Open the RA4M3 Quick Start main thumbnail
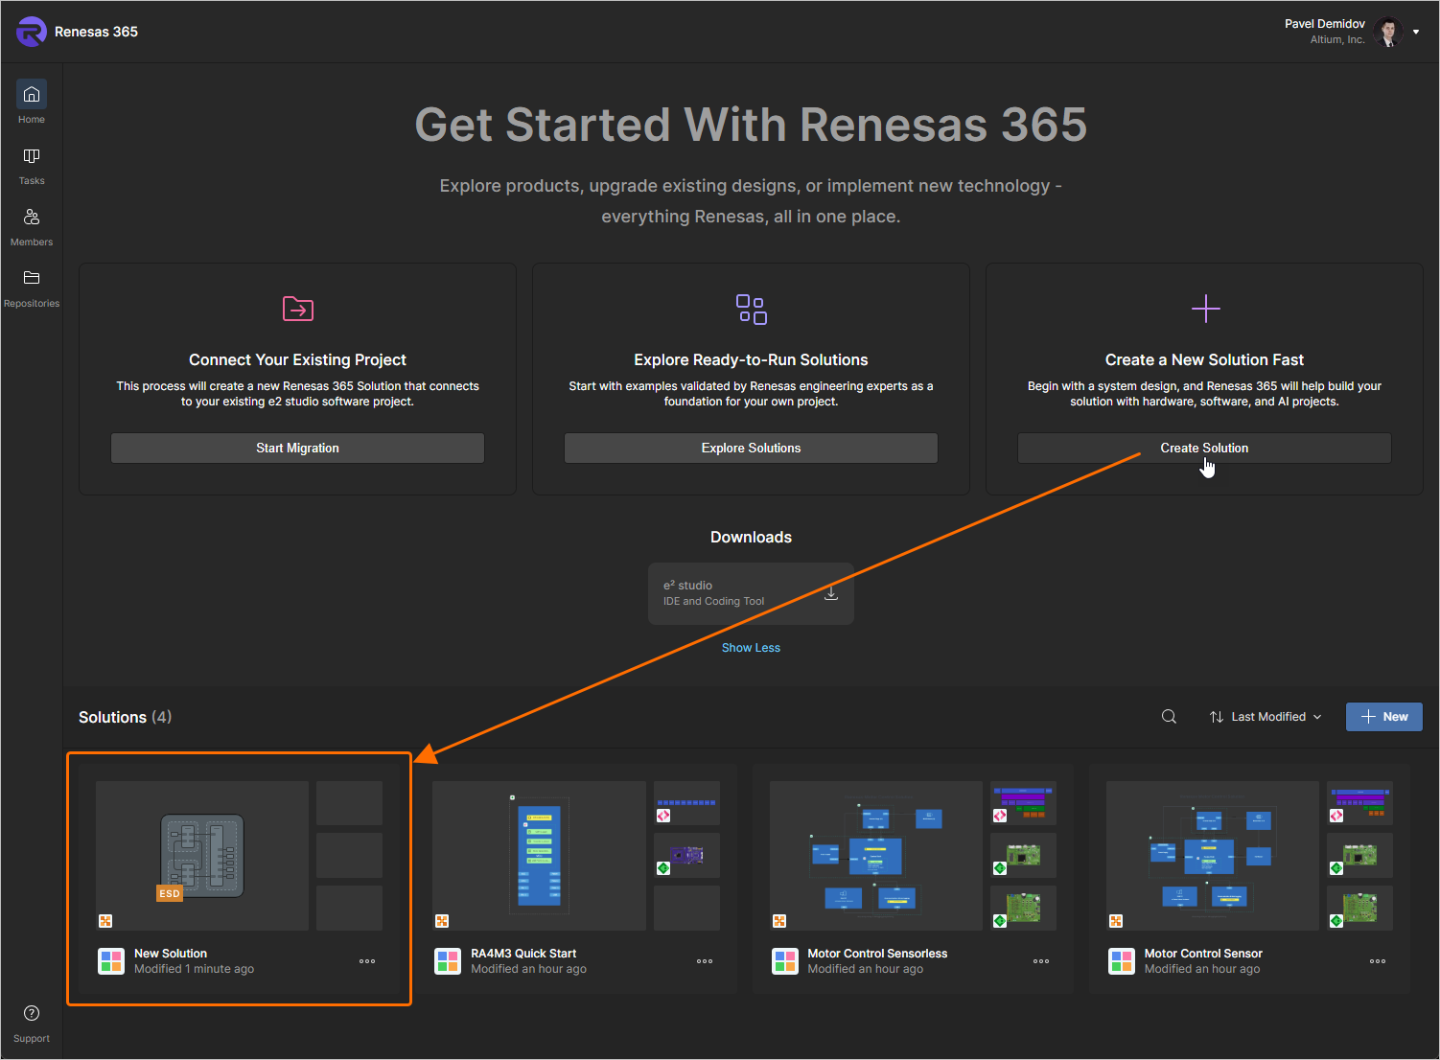 point(539,856)
